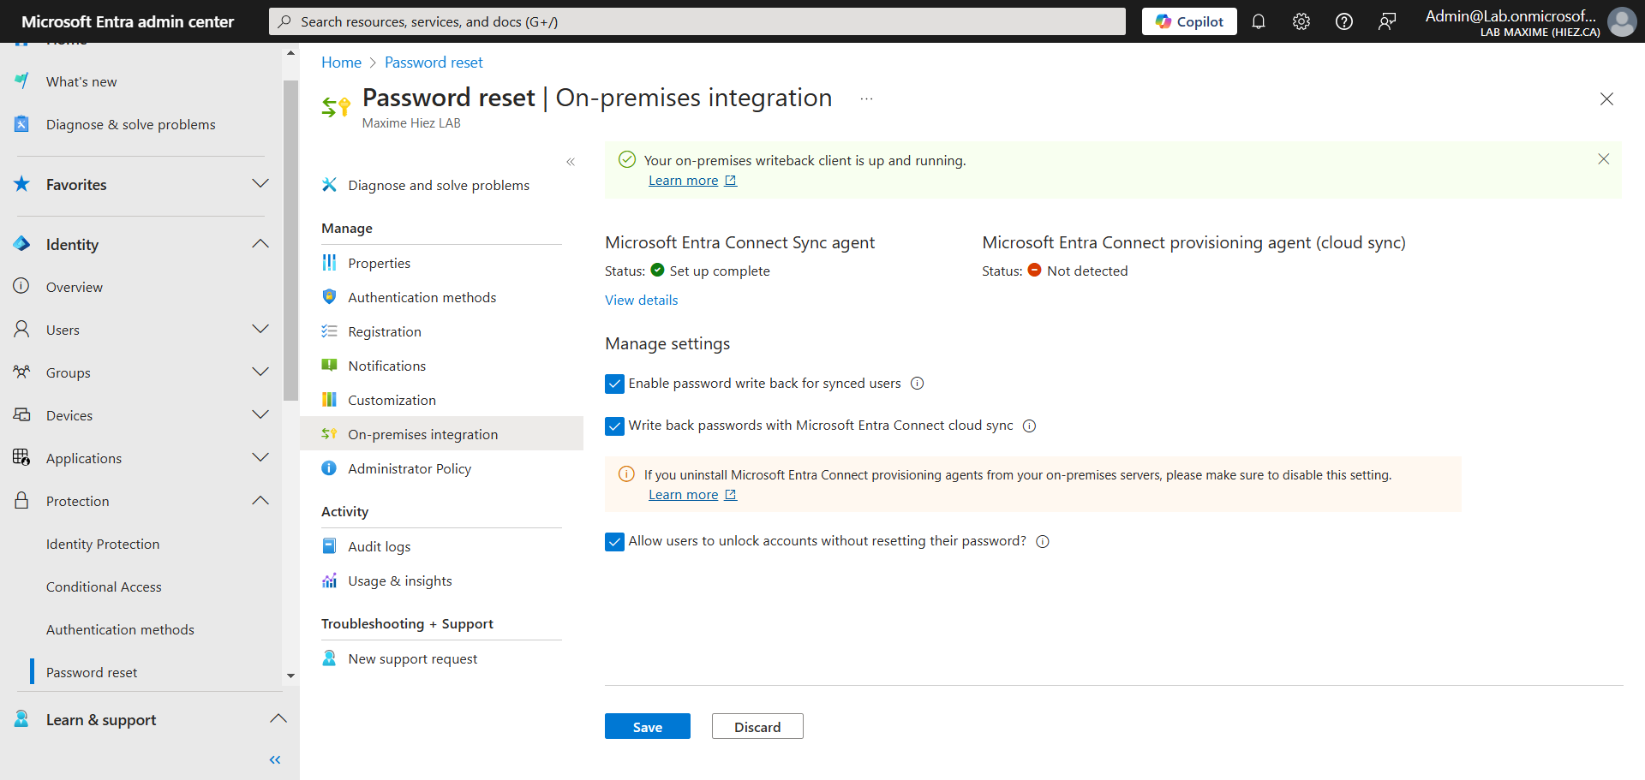
Task: Collapse the Identity section chevron
Action: [260, 244]
